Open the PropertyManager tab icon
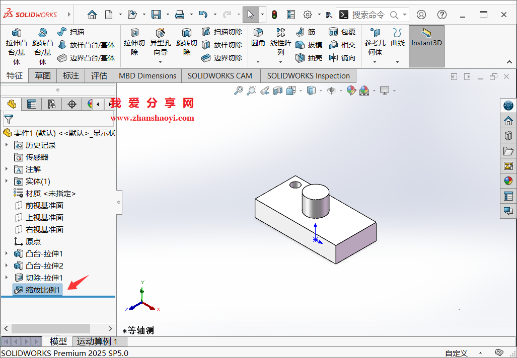517x358 pixels. (x=32, y=105)
